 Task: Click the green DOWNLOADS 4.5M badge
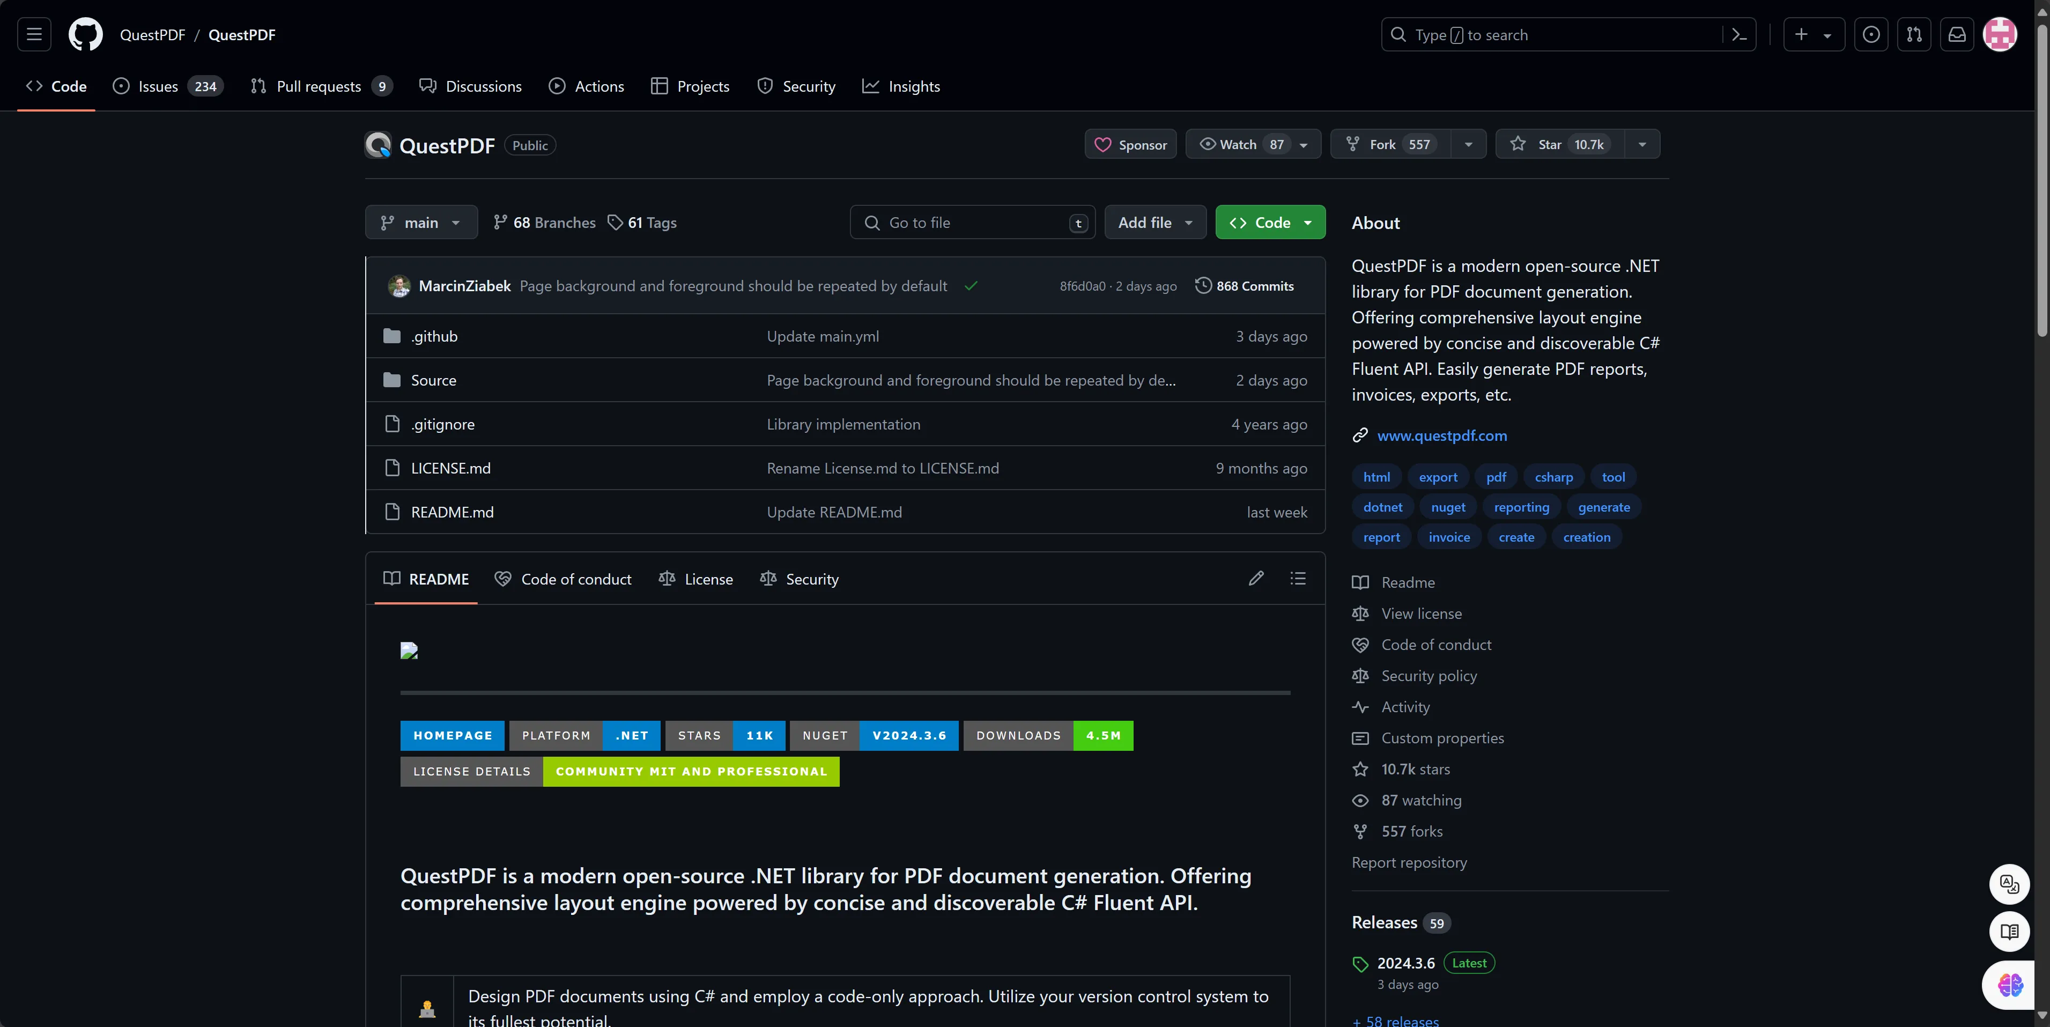1048,736
